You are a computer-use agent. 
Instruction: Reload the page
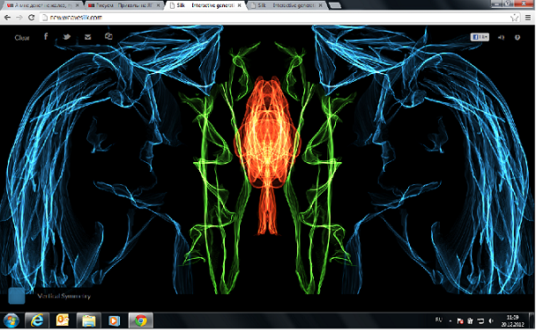click(32, 18)
